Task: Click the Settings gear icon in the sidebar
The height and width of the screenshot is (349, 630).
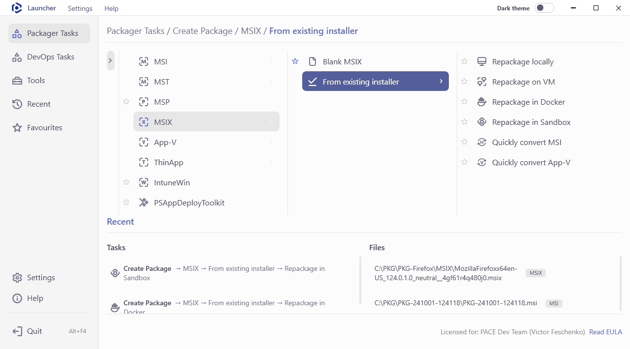Action: pos(17,278)
